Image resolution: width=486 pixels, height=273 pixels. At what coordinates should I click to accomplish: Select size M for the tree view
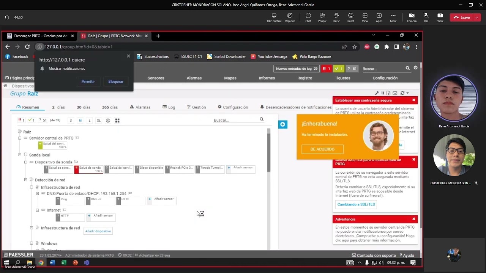pyautogui.click(x=80, y=121)
